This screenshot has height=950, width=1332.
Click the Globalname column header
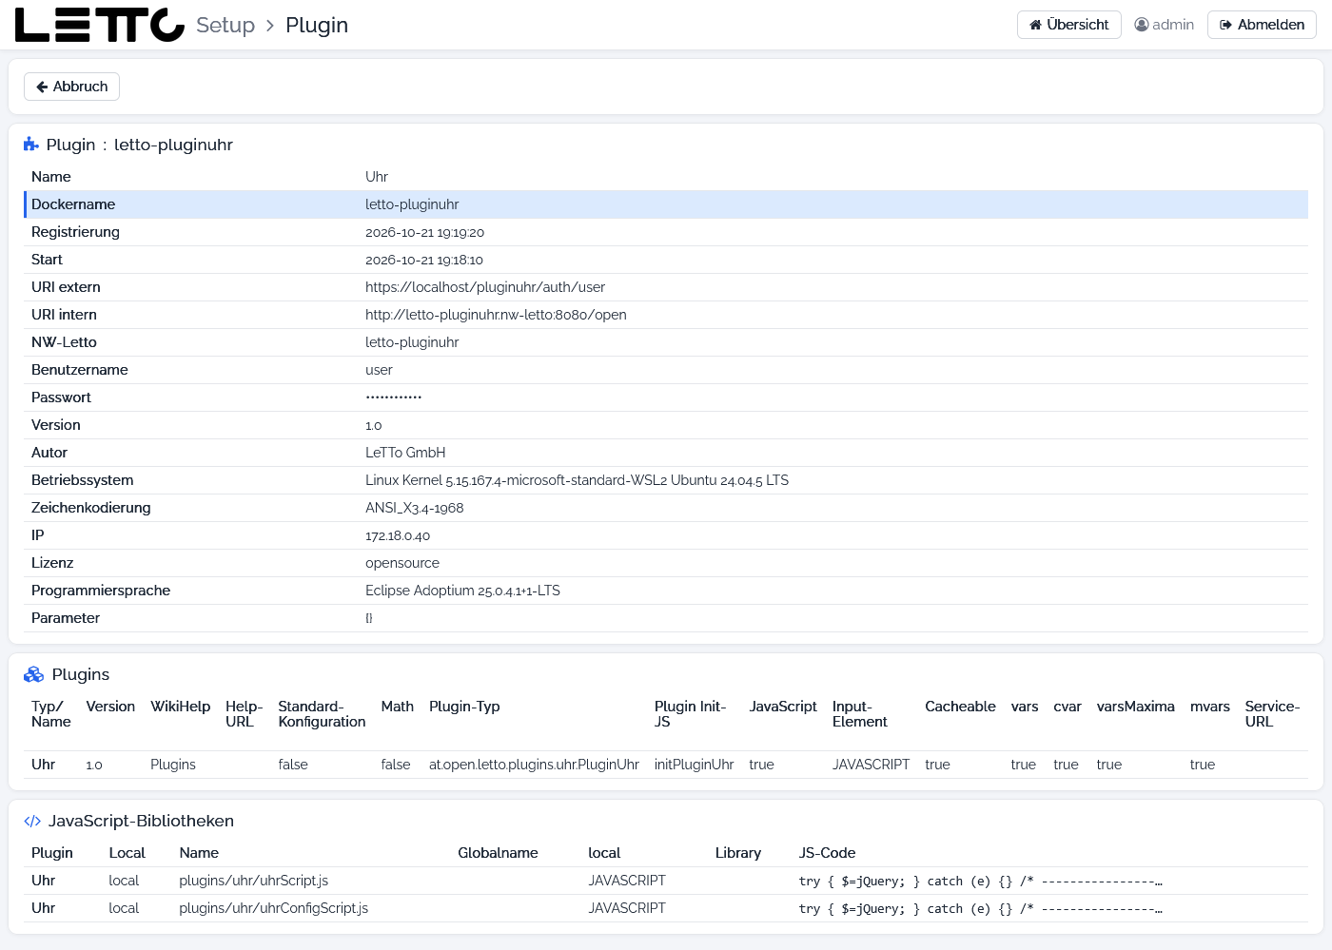498,853
